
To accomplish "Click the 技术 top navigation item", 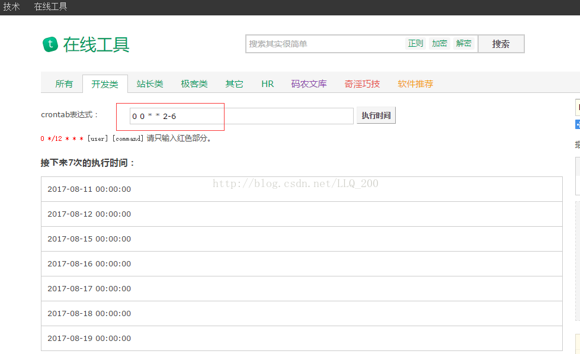I will tap(11, 7).
